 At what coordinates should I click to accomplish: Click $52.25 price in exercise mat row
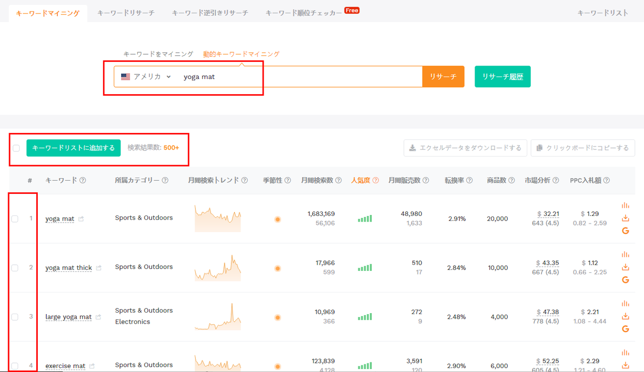(548, 361)
